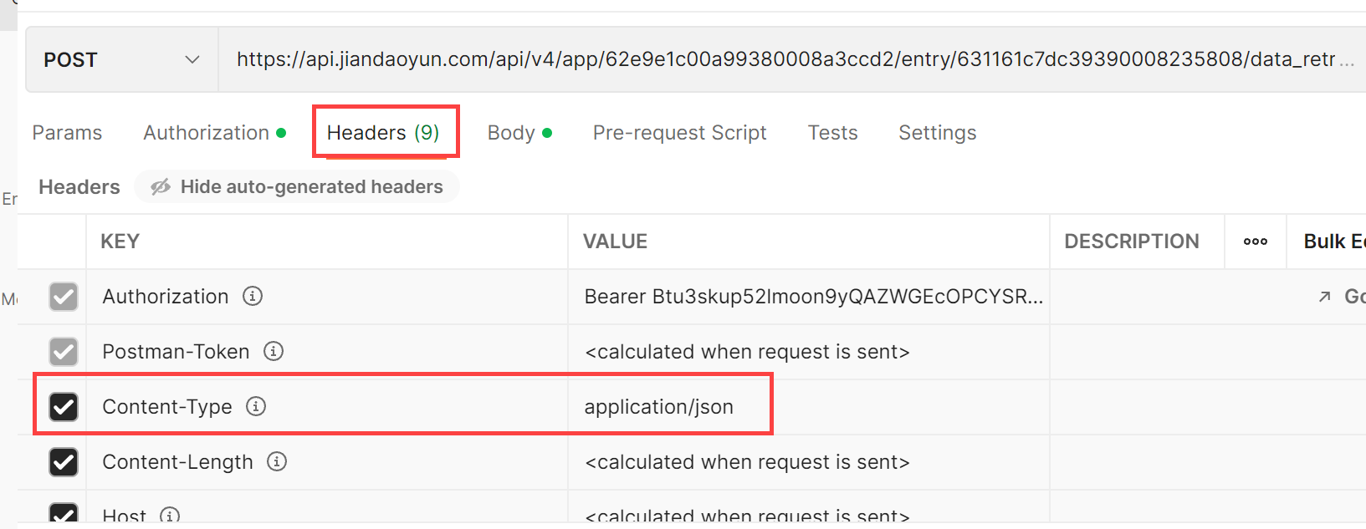Click info icon next to Host key

click(x=170, y=516)
